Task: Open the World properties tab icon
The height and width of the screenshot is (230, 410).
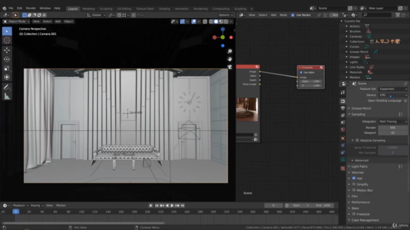Action: point(343,129)
